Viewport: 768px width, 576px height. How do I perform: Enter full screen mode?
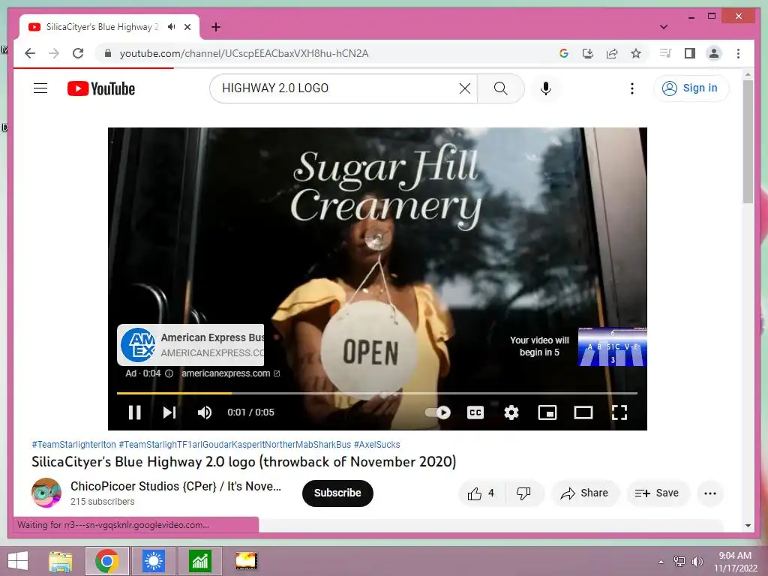tap(619, 412)
